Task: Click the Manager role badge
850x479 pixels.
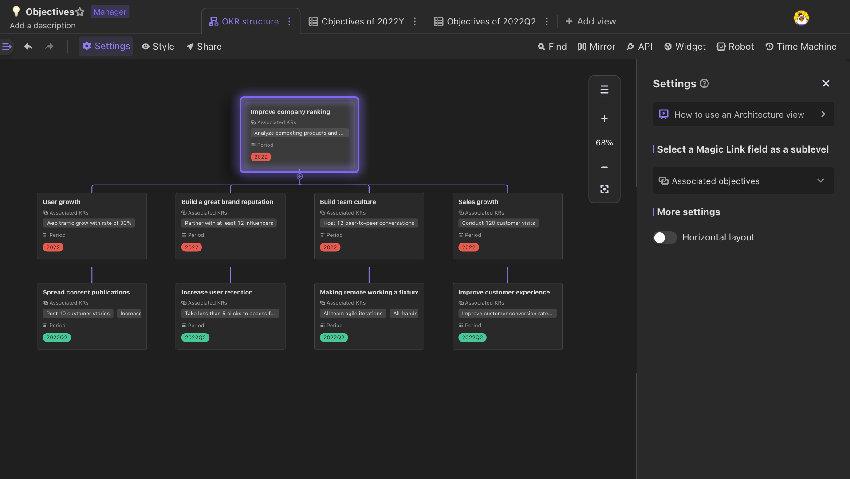Action: 110,12
